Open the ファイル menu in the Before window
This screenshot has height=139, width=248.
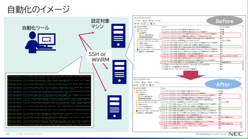click(x=137, y=21)
